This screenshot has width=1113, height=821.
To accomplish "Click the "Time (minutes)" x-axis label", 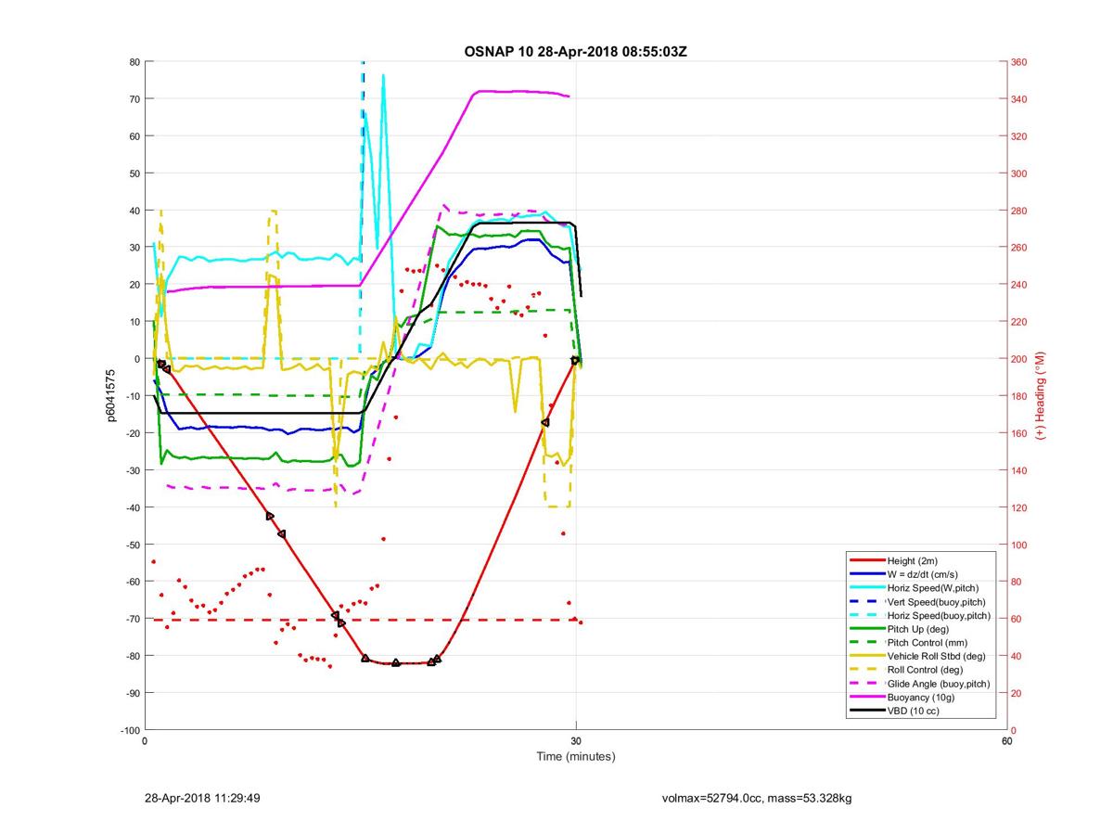I will pos(576,757).
